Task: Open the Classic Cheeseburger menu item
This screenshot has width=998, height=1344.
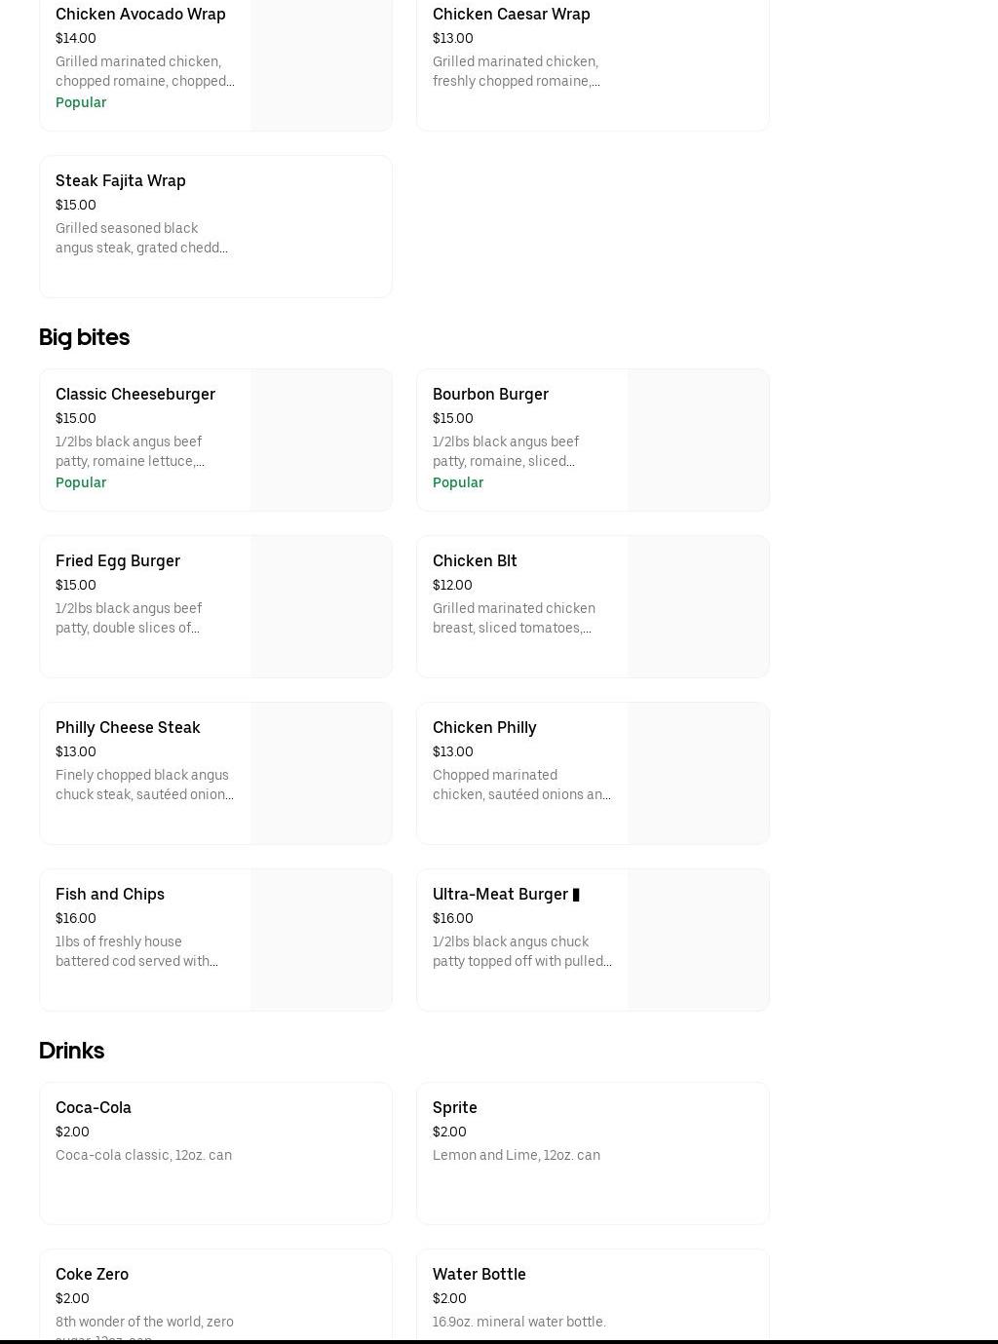Action: tap(135, 395)
